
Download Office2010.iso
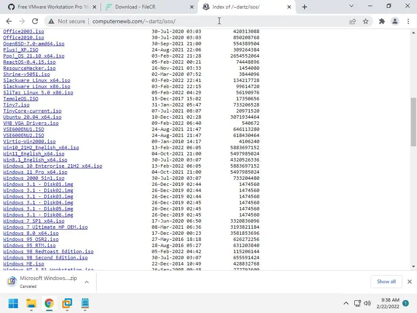pos(24,37)
